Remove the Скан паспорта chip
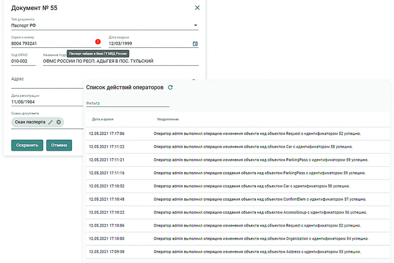The width and height of the screenshot is (394, 263). pos(58,122)
